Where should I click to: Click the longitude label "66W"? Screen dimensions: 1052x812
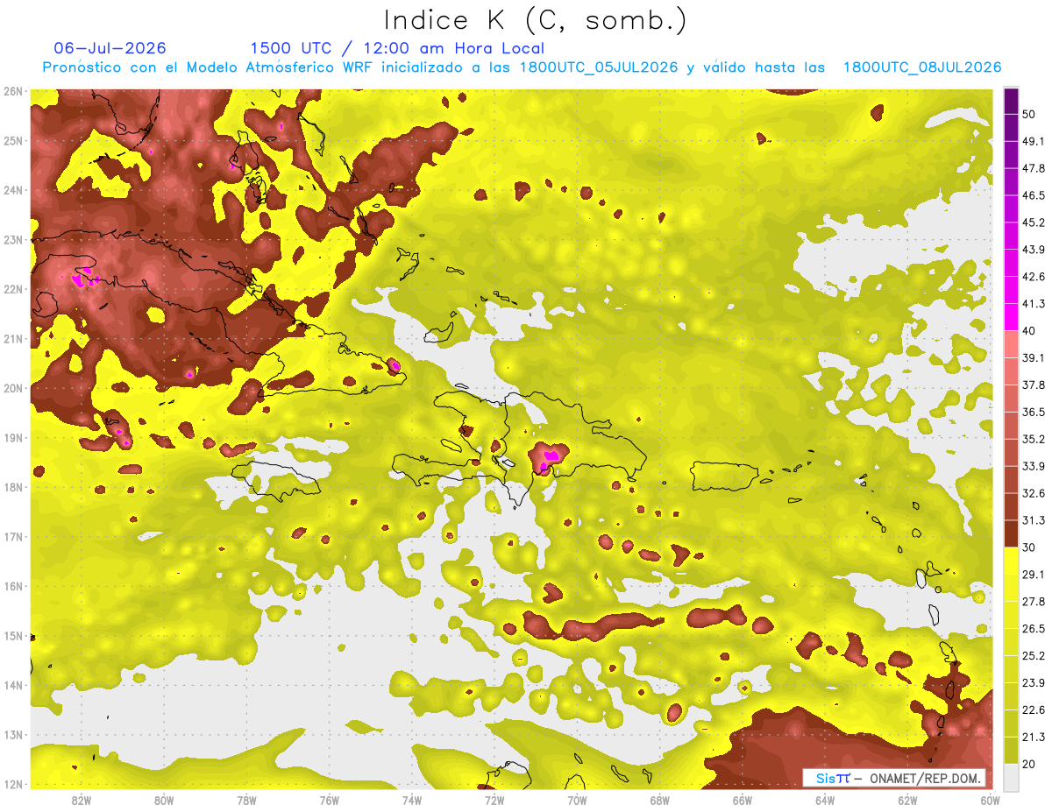[x=742, y=800]
